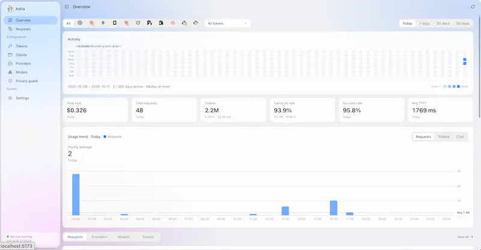
Task: Click the Astra logo
Action: [10, 9]
